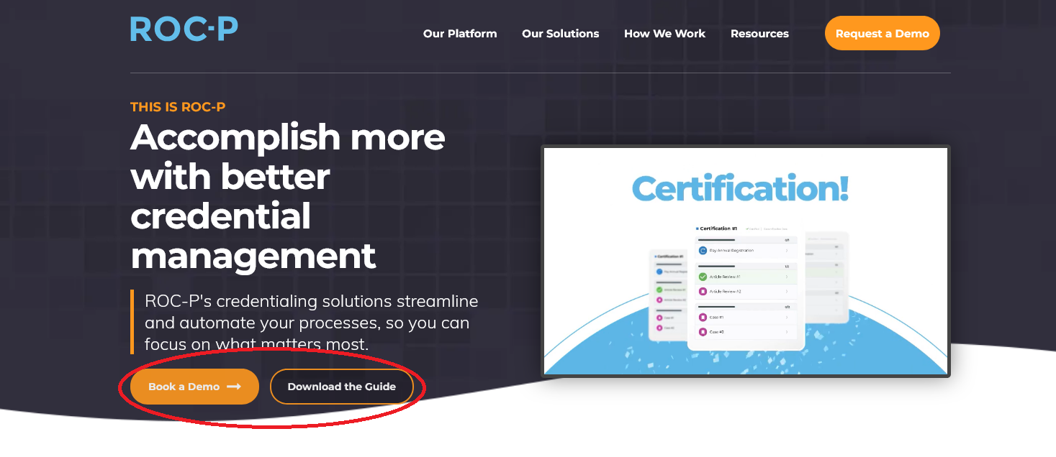Open the Certification video thumbnail
The width and height of the screenshot is (1056, 457).
(746, 261)
